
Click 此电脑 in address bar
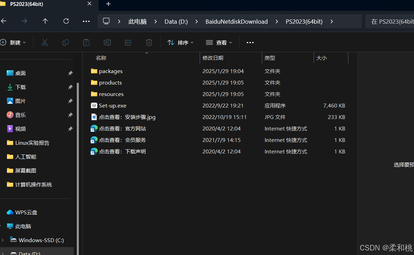click(137, 22)
